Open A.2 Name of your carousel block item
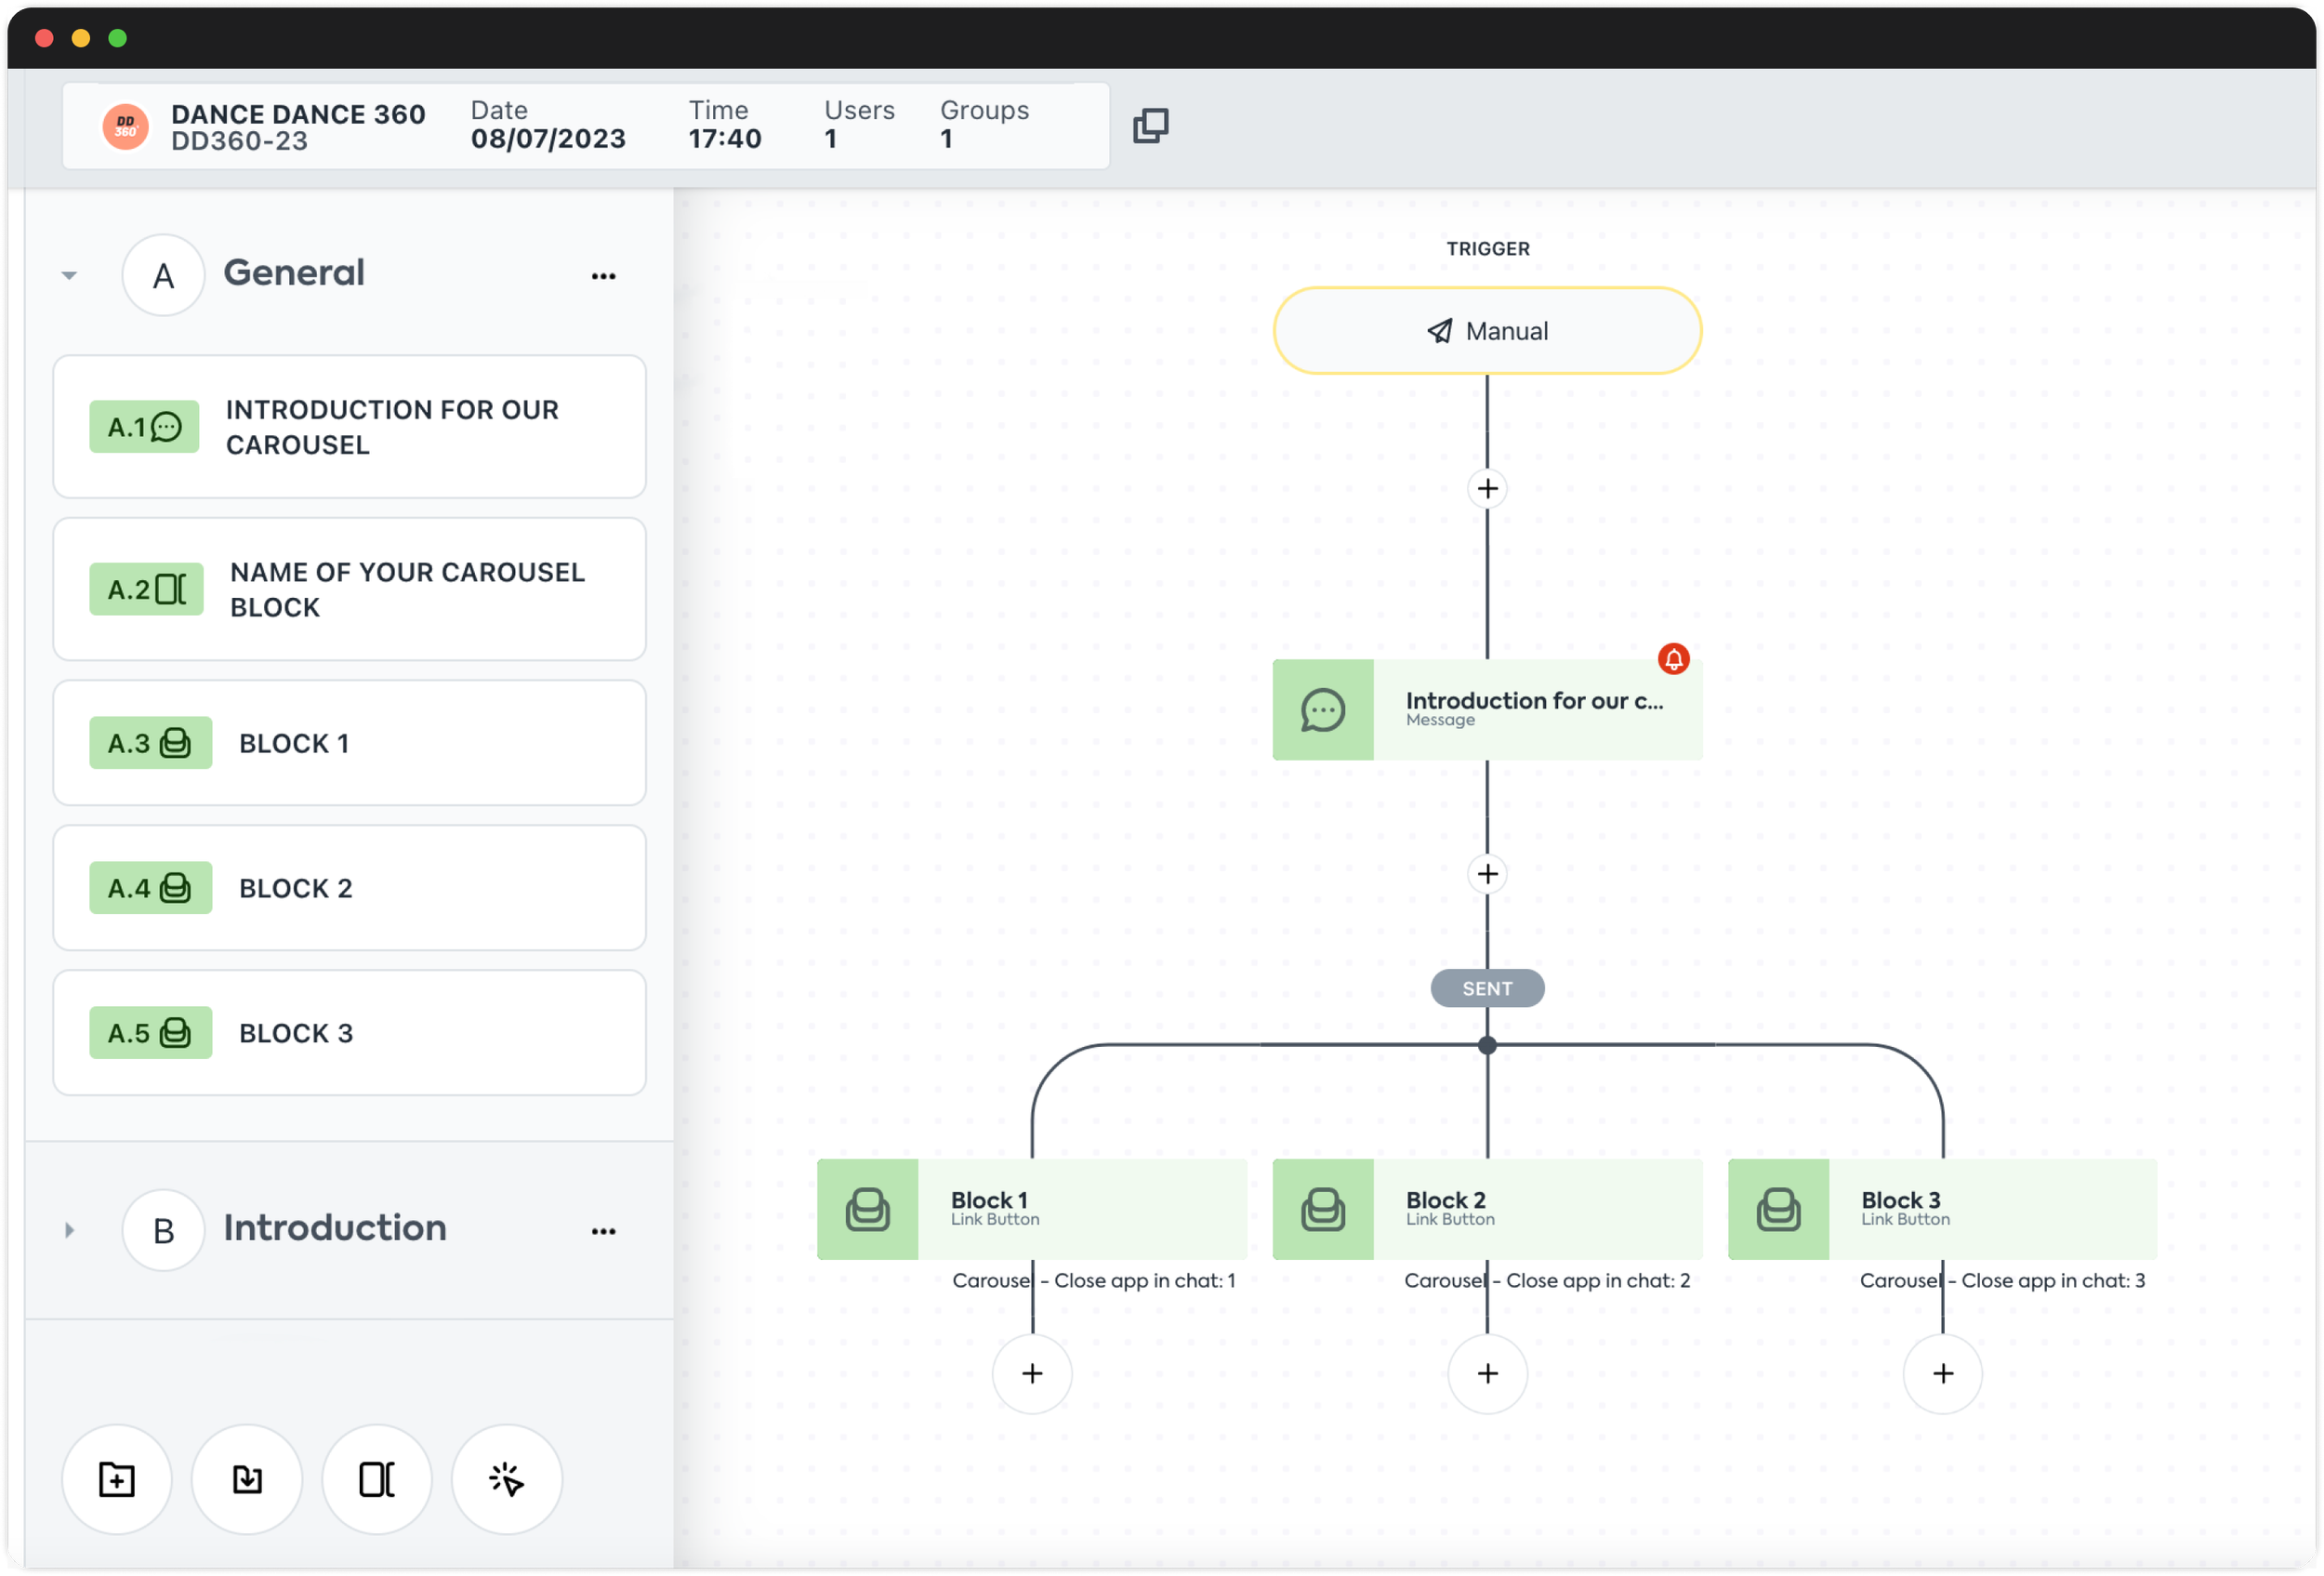 [350, 589]
